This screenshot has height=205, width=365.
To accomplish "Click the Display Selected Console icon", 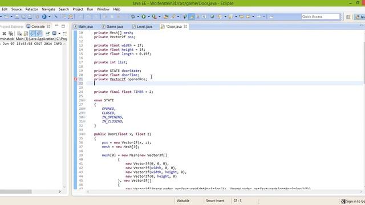I will click(x=54, y=34).
